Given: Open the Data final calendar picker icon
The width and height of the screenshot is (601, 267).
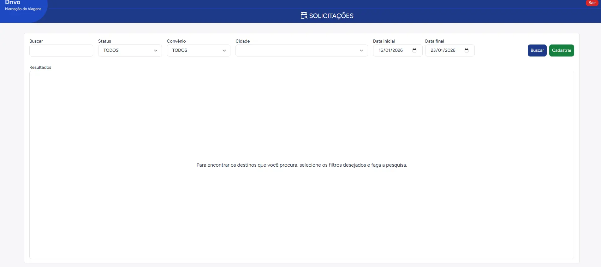Looking at the screenshot, I should pyautogui.click(x=467, y=50).
